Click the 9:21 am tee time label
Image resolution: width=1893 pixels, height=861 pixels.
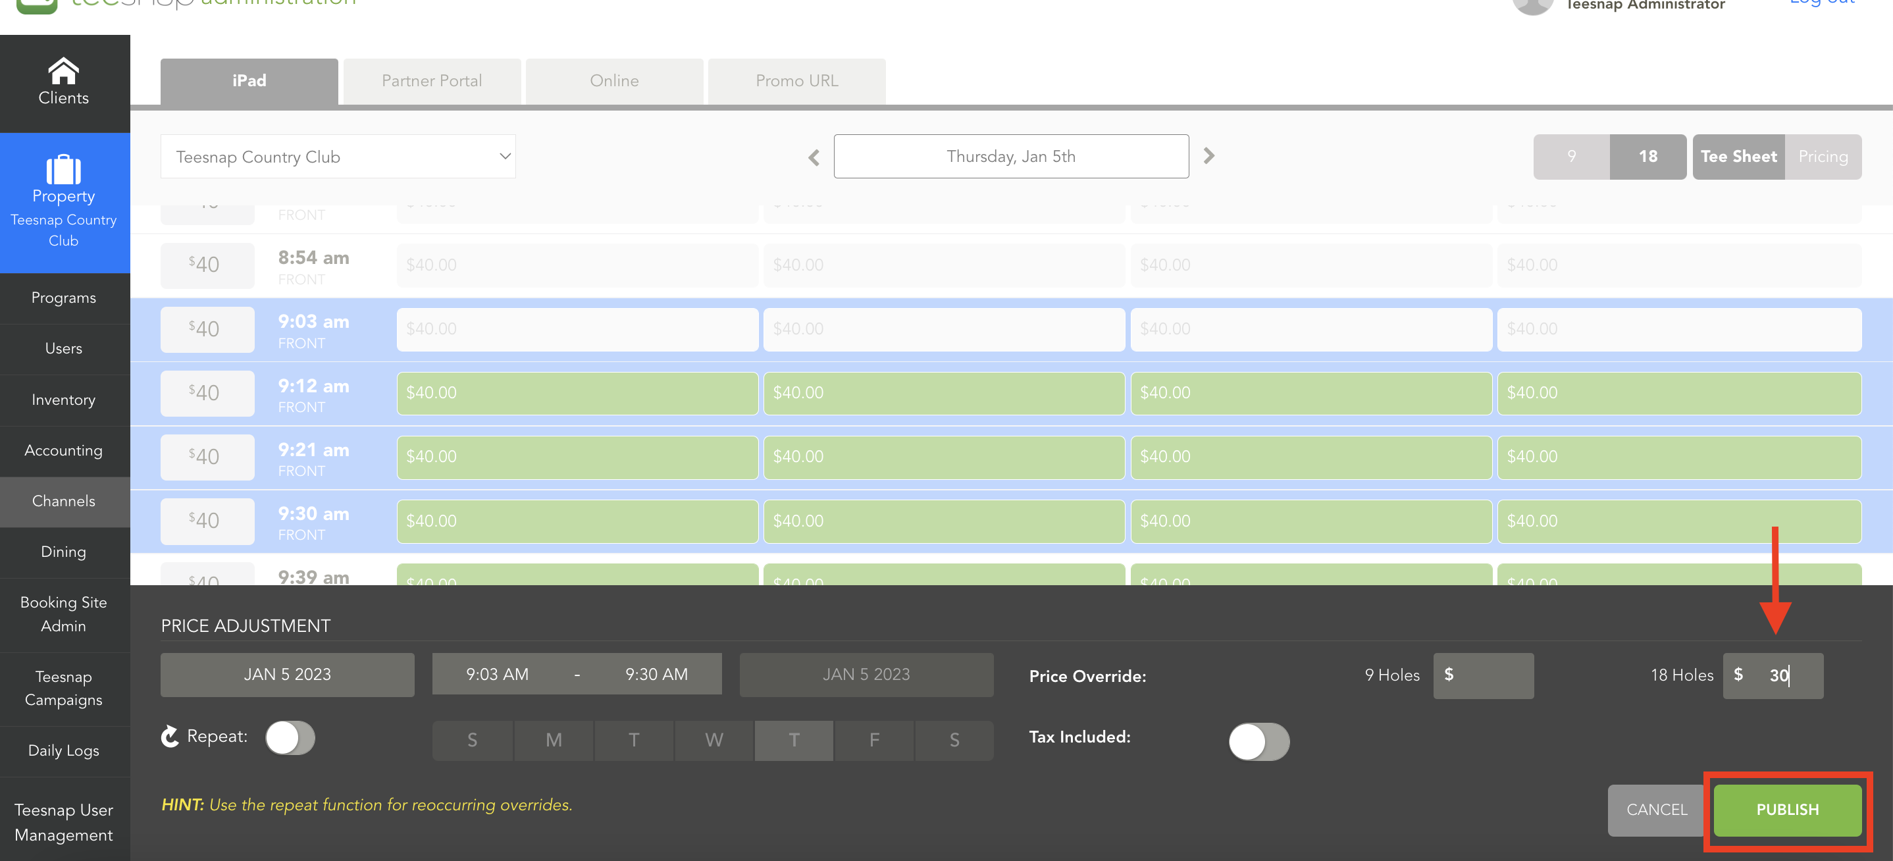(x=314, y=450)
